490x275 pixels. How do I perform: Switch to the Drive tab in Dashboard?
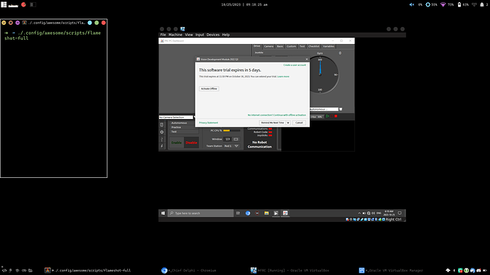257,46
